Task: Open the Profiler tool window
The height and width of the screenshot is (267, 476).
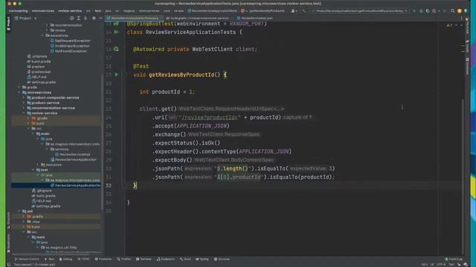Action: [x=124, y=259]
